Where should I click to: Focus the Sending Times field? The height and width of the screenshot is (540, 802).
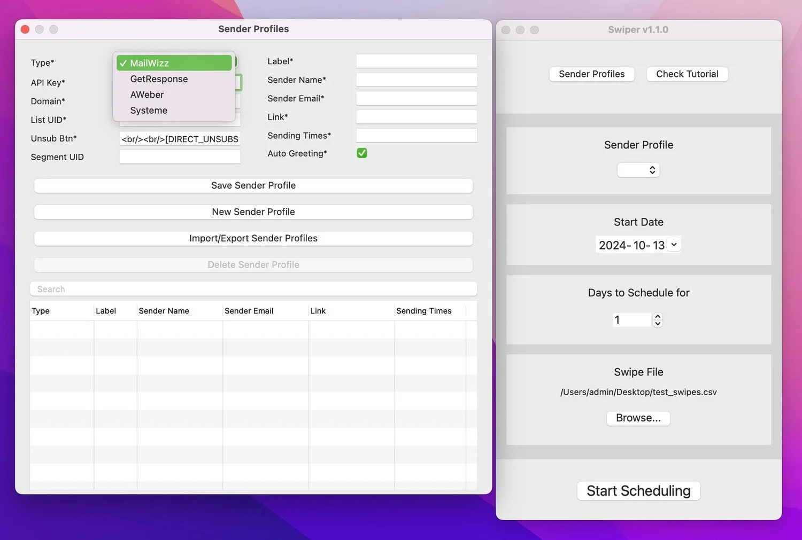click(x=417, y=136)
